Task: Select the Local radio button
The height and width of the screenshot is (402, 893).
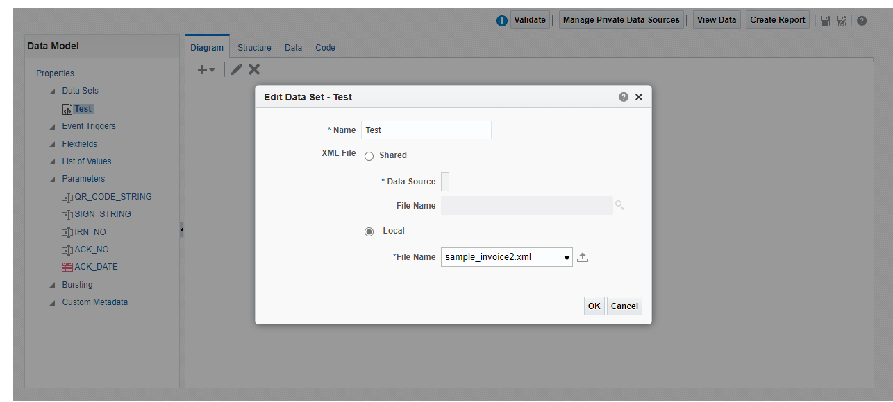Action: (x=369, y=231)
